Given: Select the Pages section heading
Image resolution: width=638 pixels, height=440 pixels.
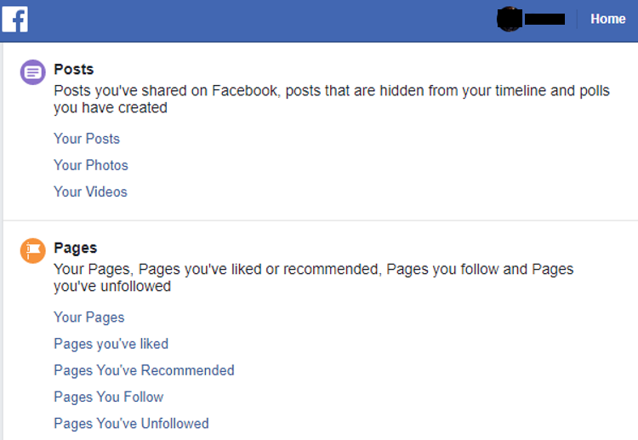Looking at the screenshot, I should coord(75,248).
